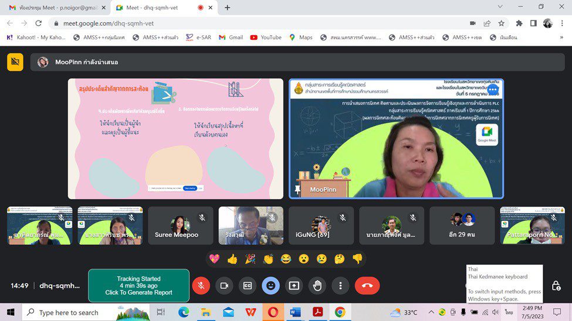Image resolution: width=572 pixels, height=321 pixels.
Task: Open Chrome profile avatar
Action: tap(547, 23)
